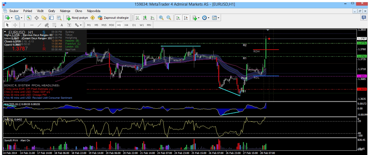Image resolution: width=370 pixels, height=155 pixels.
Task: Click the 1.3776 price label on axis
Action: (362, 43)
